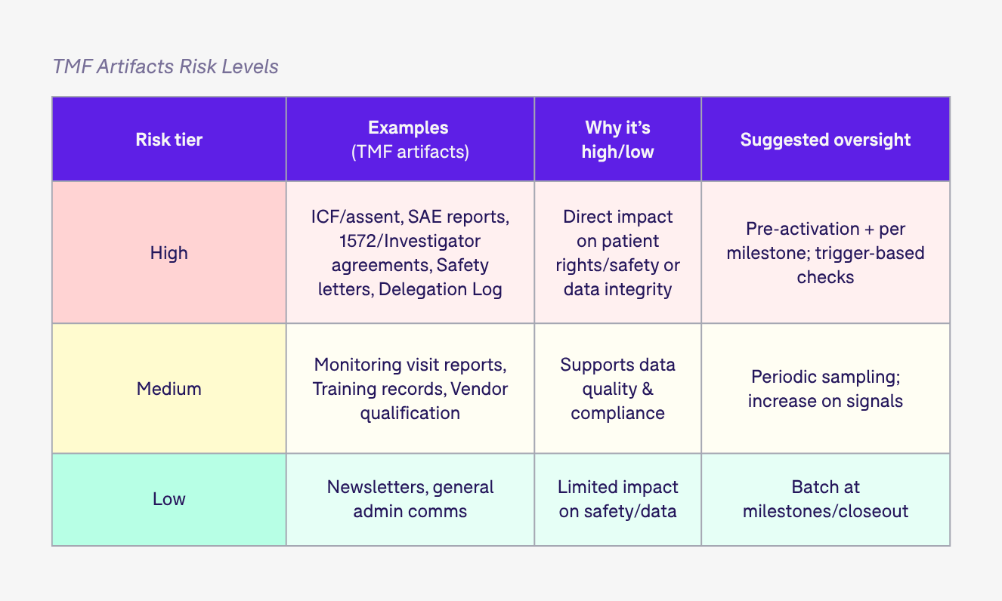This screenshot has height=601, width=1002.
Task: Select the green 'Low' risk tier cell
Action: (x=169, y=499)
